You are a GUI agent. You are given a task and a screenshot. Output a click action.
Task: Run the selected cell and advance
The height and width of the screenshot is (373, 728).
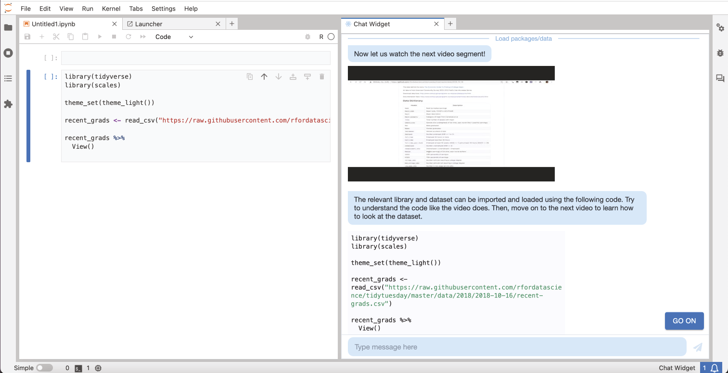pos(100,37)
